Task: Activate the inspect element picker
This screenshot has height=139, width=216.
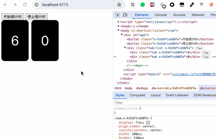Action: 117,15
